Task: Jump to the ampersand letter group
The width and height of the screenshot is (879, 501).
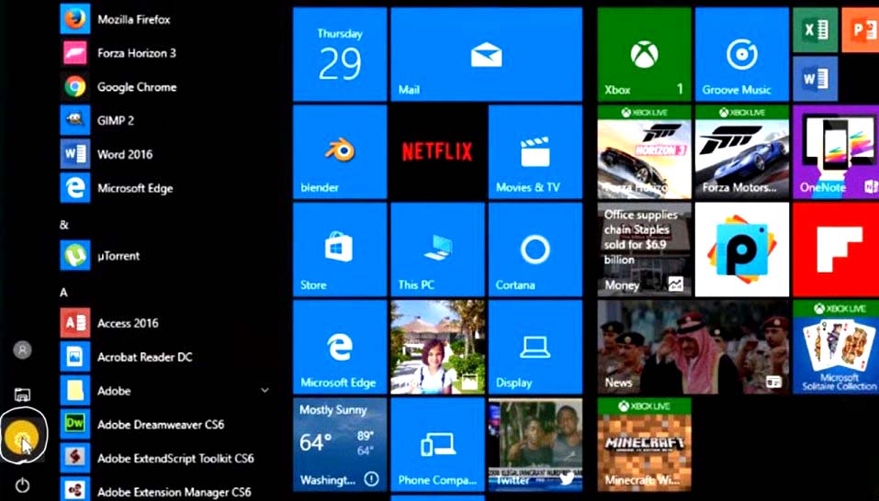Action: click(x=64, y=225)
